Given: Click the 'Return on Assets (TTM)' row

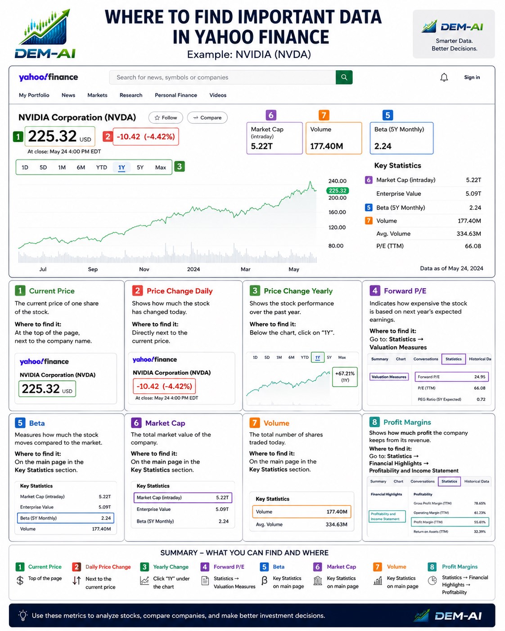Looking at the screenshot, I should pos(450,532).
